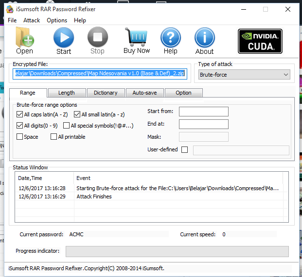302x277 pixels.
Task: Select the Range tab
Action: point(28,93)
